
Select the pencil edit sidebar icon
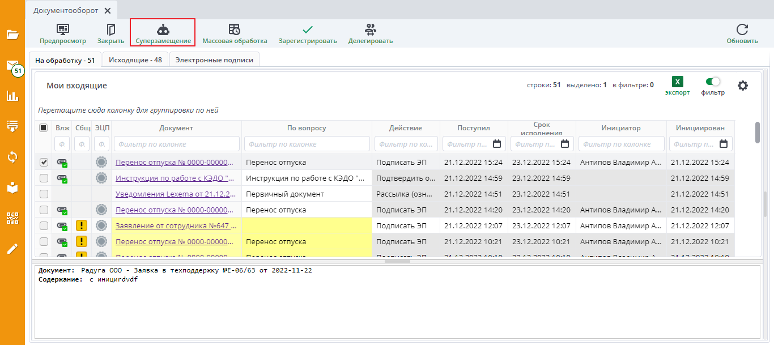(12, 248)
